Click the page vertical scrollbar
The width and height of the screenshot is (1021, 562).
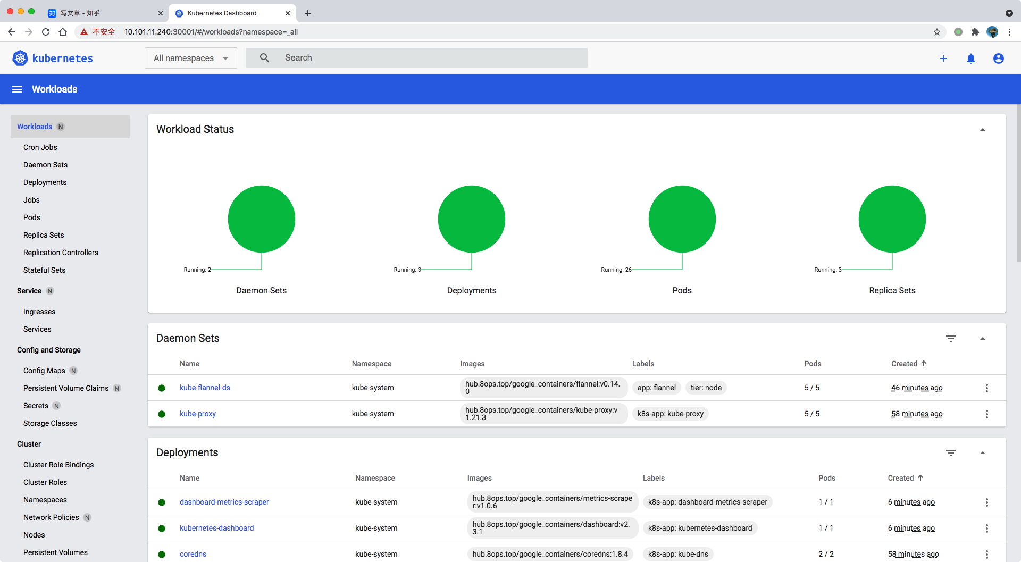(x=1018, y=183)
